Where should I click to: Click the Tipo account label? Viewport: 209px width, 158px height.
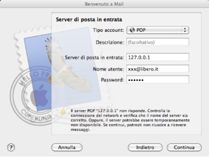(108, 30)
